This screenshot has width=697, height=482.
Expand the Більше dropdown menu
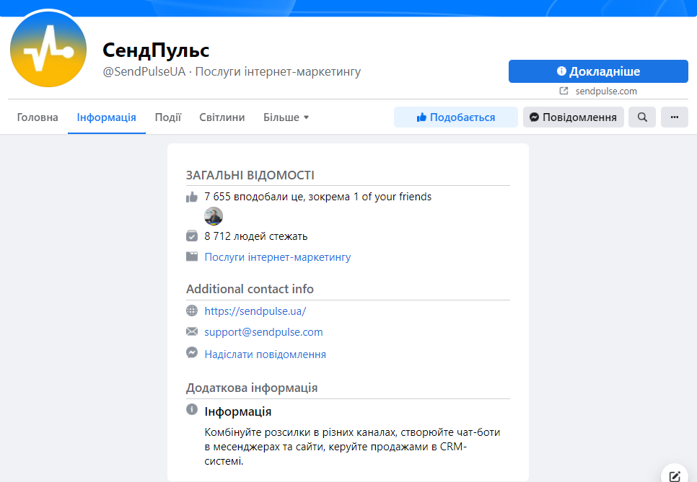pos(286,117)
